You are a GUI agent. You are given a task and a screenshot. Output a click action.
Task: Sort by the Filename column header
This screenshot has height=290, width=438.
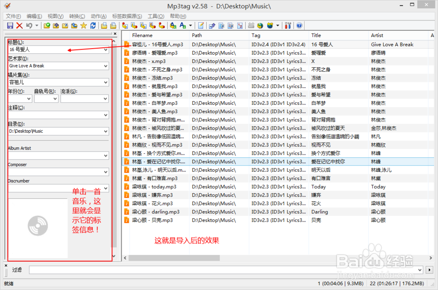coord(159,35)
